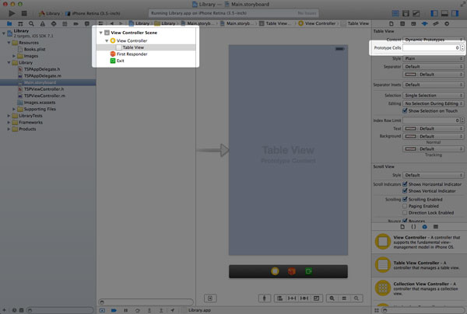Open the Identity inspector tab
The image size is (467, 314).
[x=413, y=23]
